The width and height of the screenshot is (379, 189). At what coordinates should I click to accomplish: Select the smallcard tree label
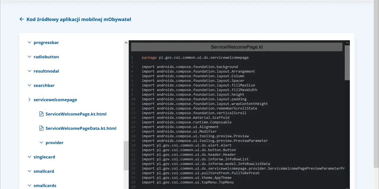pyautogui.click(x=44, y=171)
